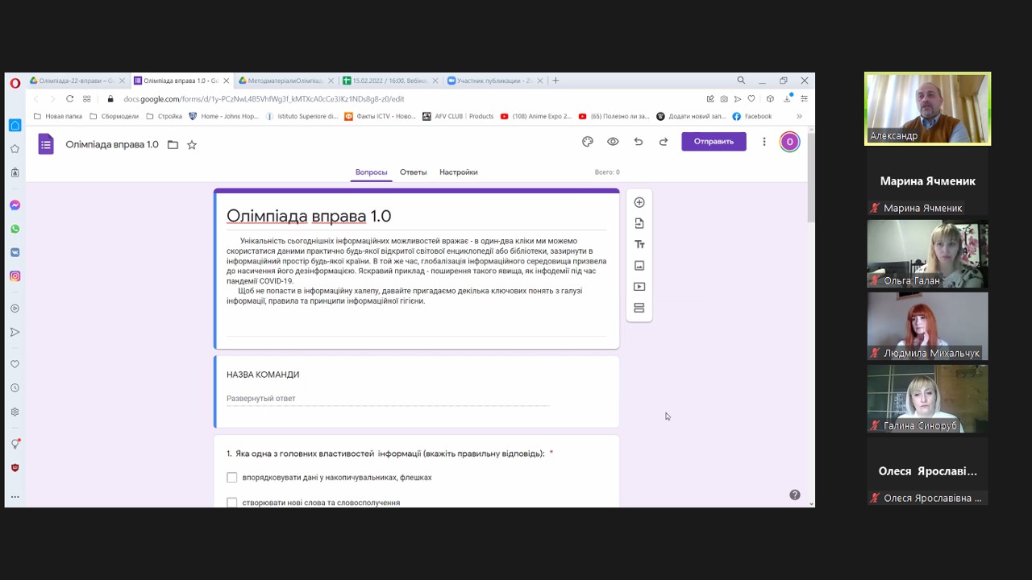Image resolution: width=1032 pixels, height=580 pixels.
Task: Expand hidden bookmarks with chevron
Action: 799,116
